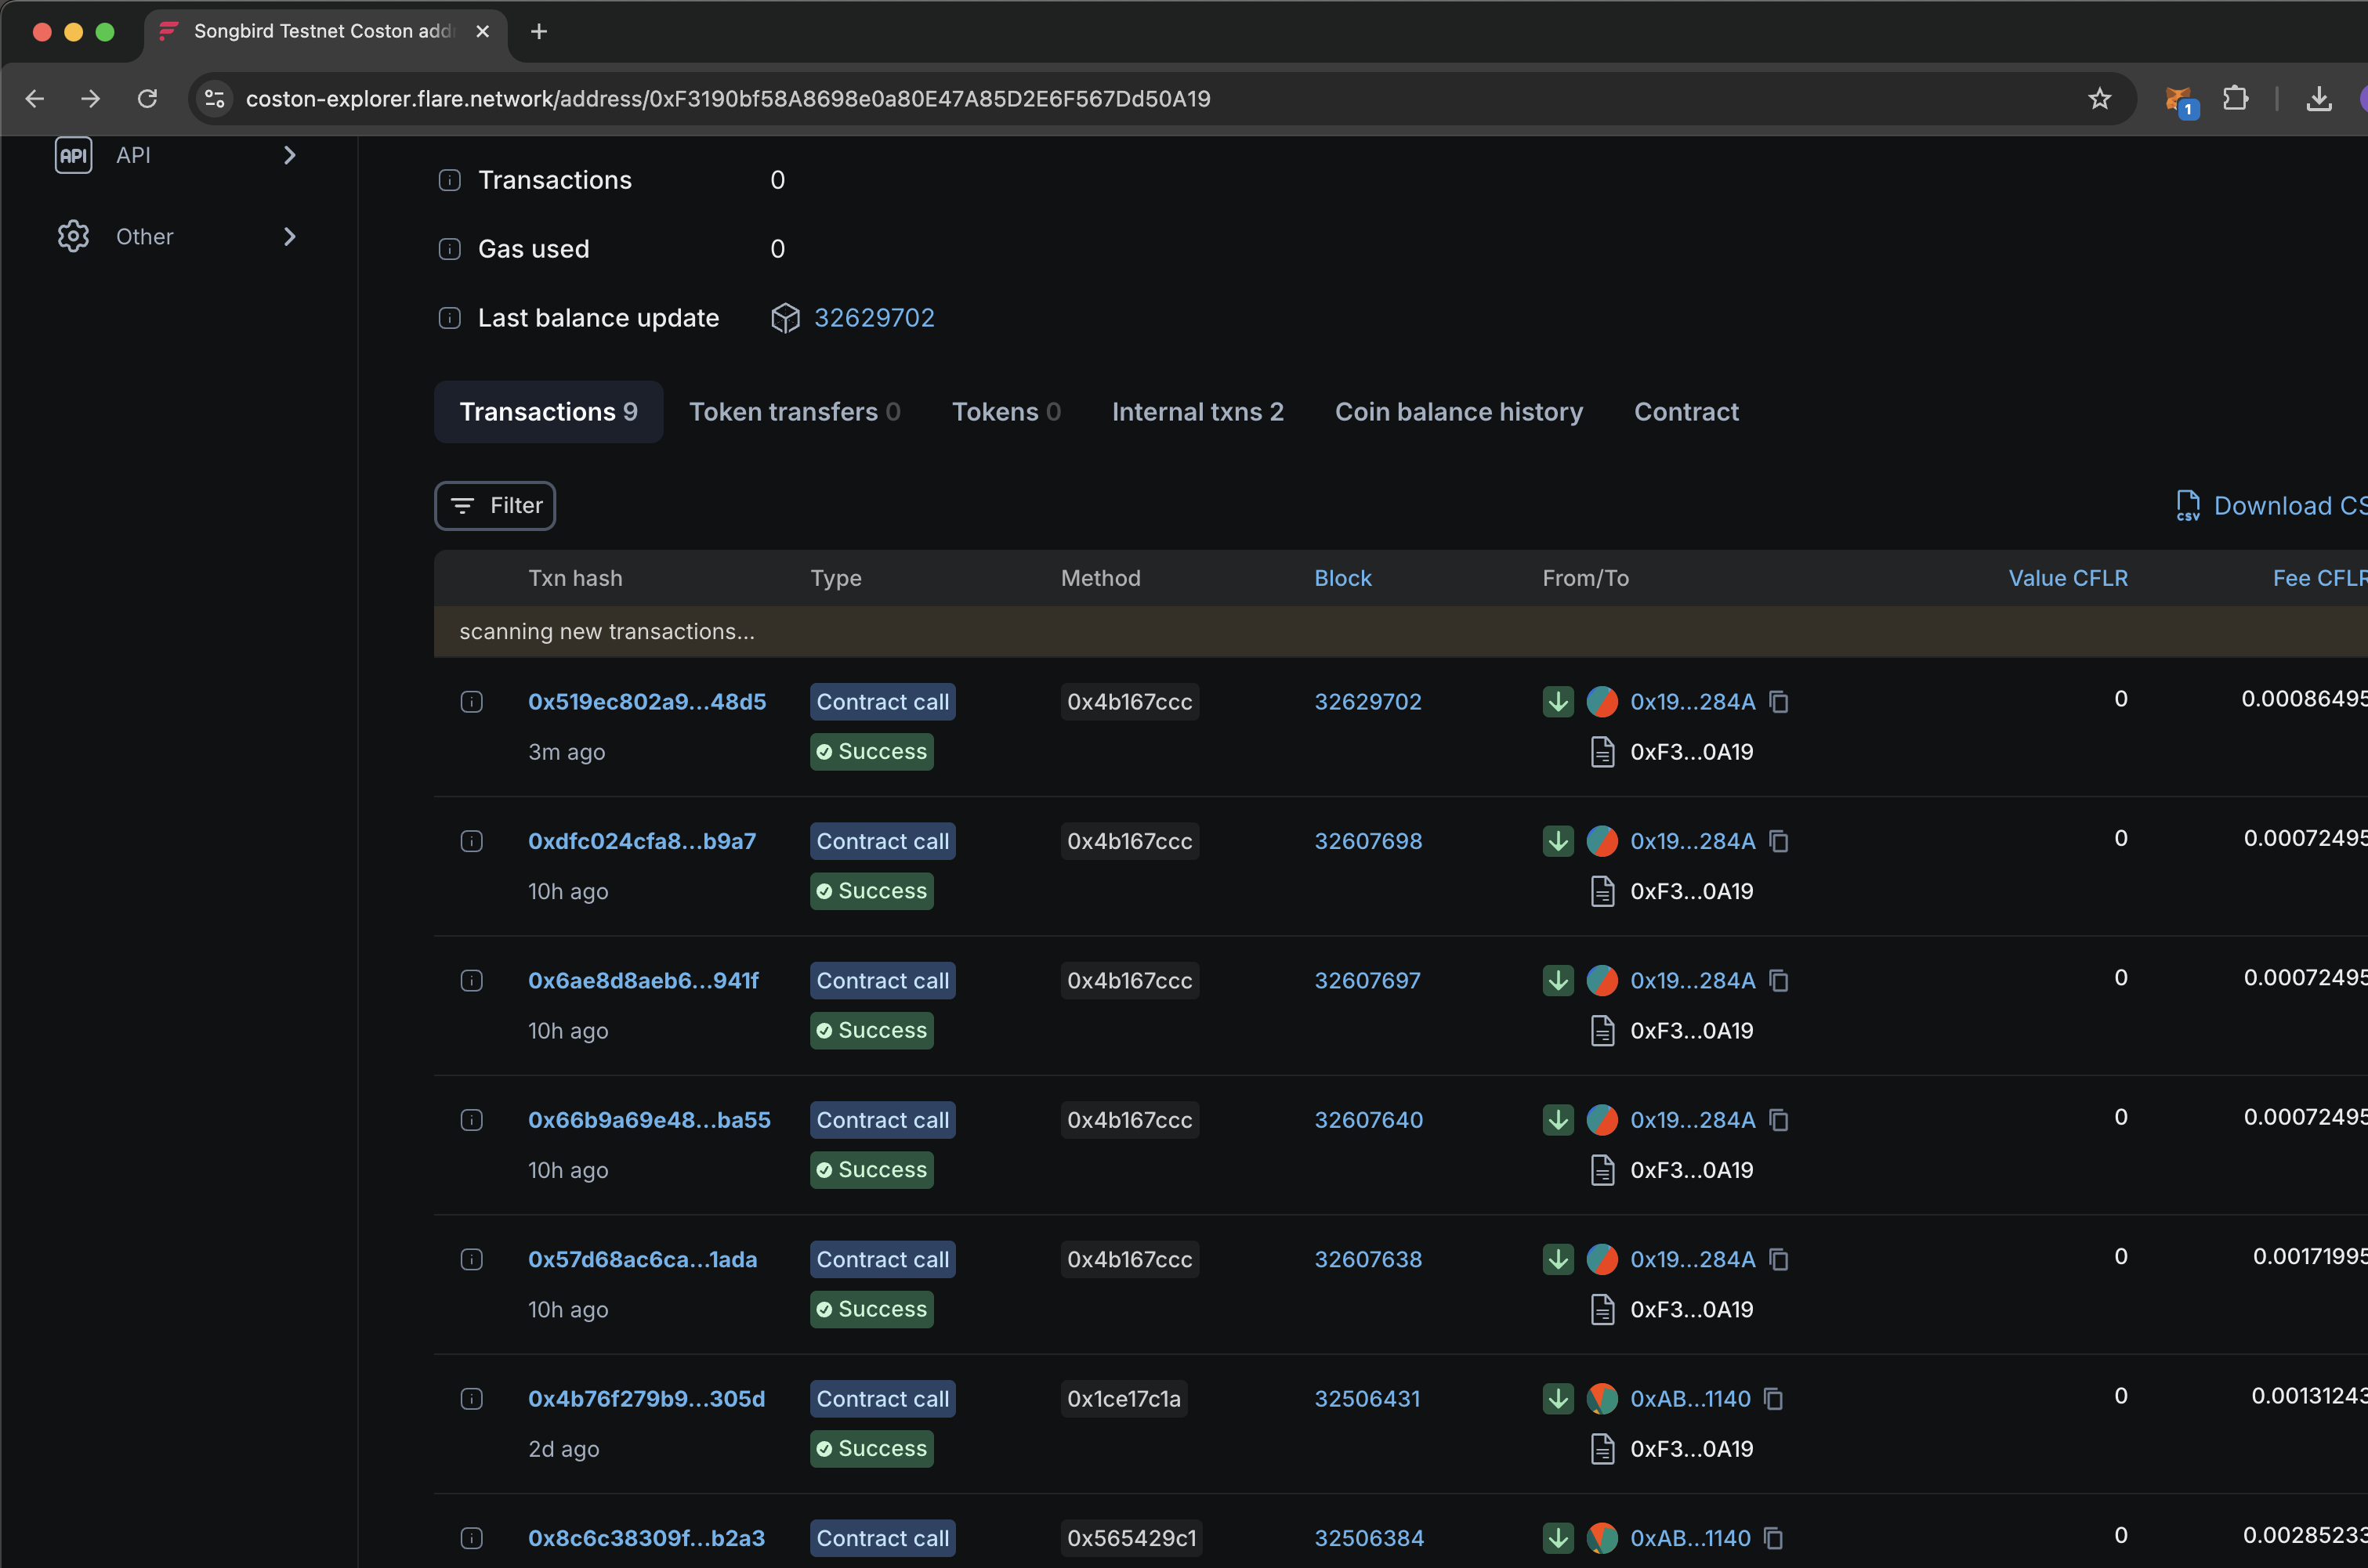
Task: Open browser downloads icon
Action: (2318, 99)
